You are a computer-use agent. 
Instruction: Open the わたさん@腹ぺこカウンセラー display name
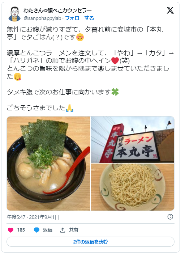click(57, 10)
